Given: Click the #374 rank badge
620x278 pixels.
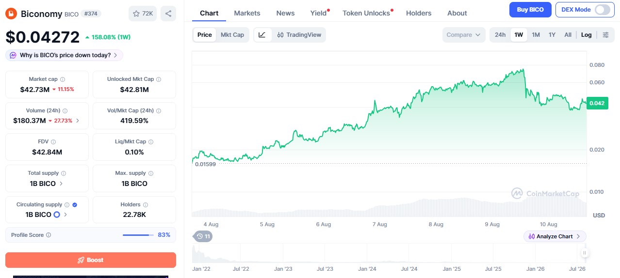Looking at the screenshot, I should (91, 14).
